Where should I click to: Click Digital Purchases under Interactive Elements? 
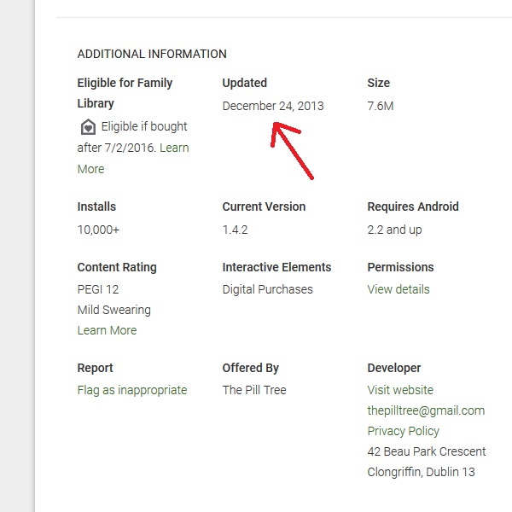(x=267, y=289)
